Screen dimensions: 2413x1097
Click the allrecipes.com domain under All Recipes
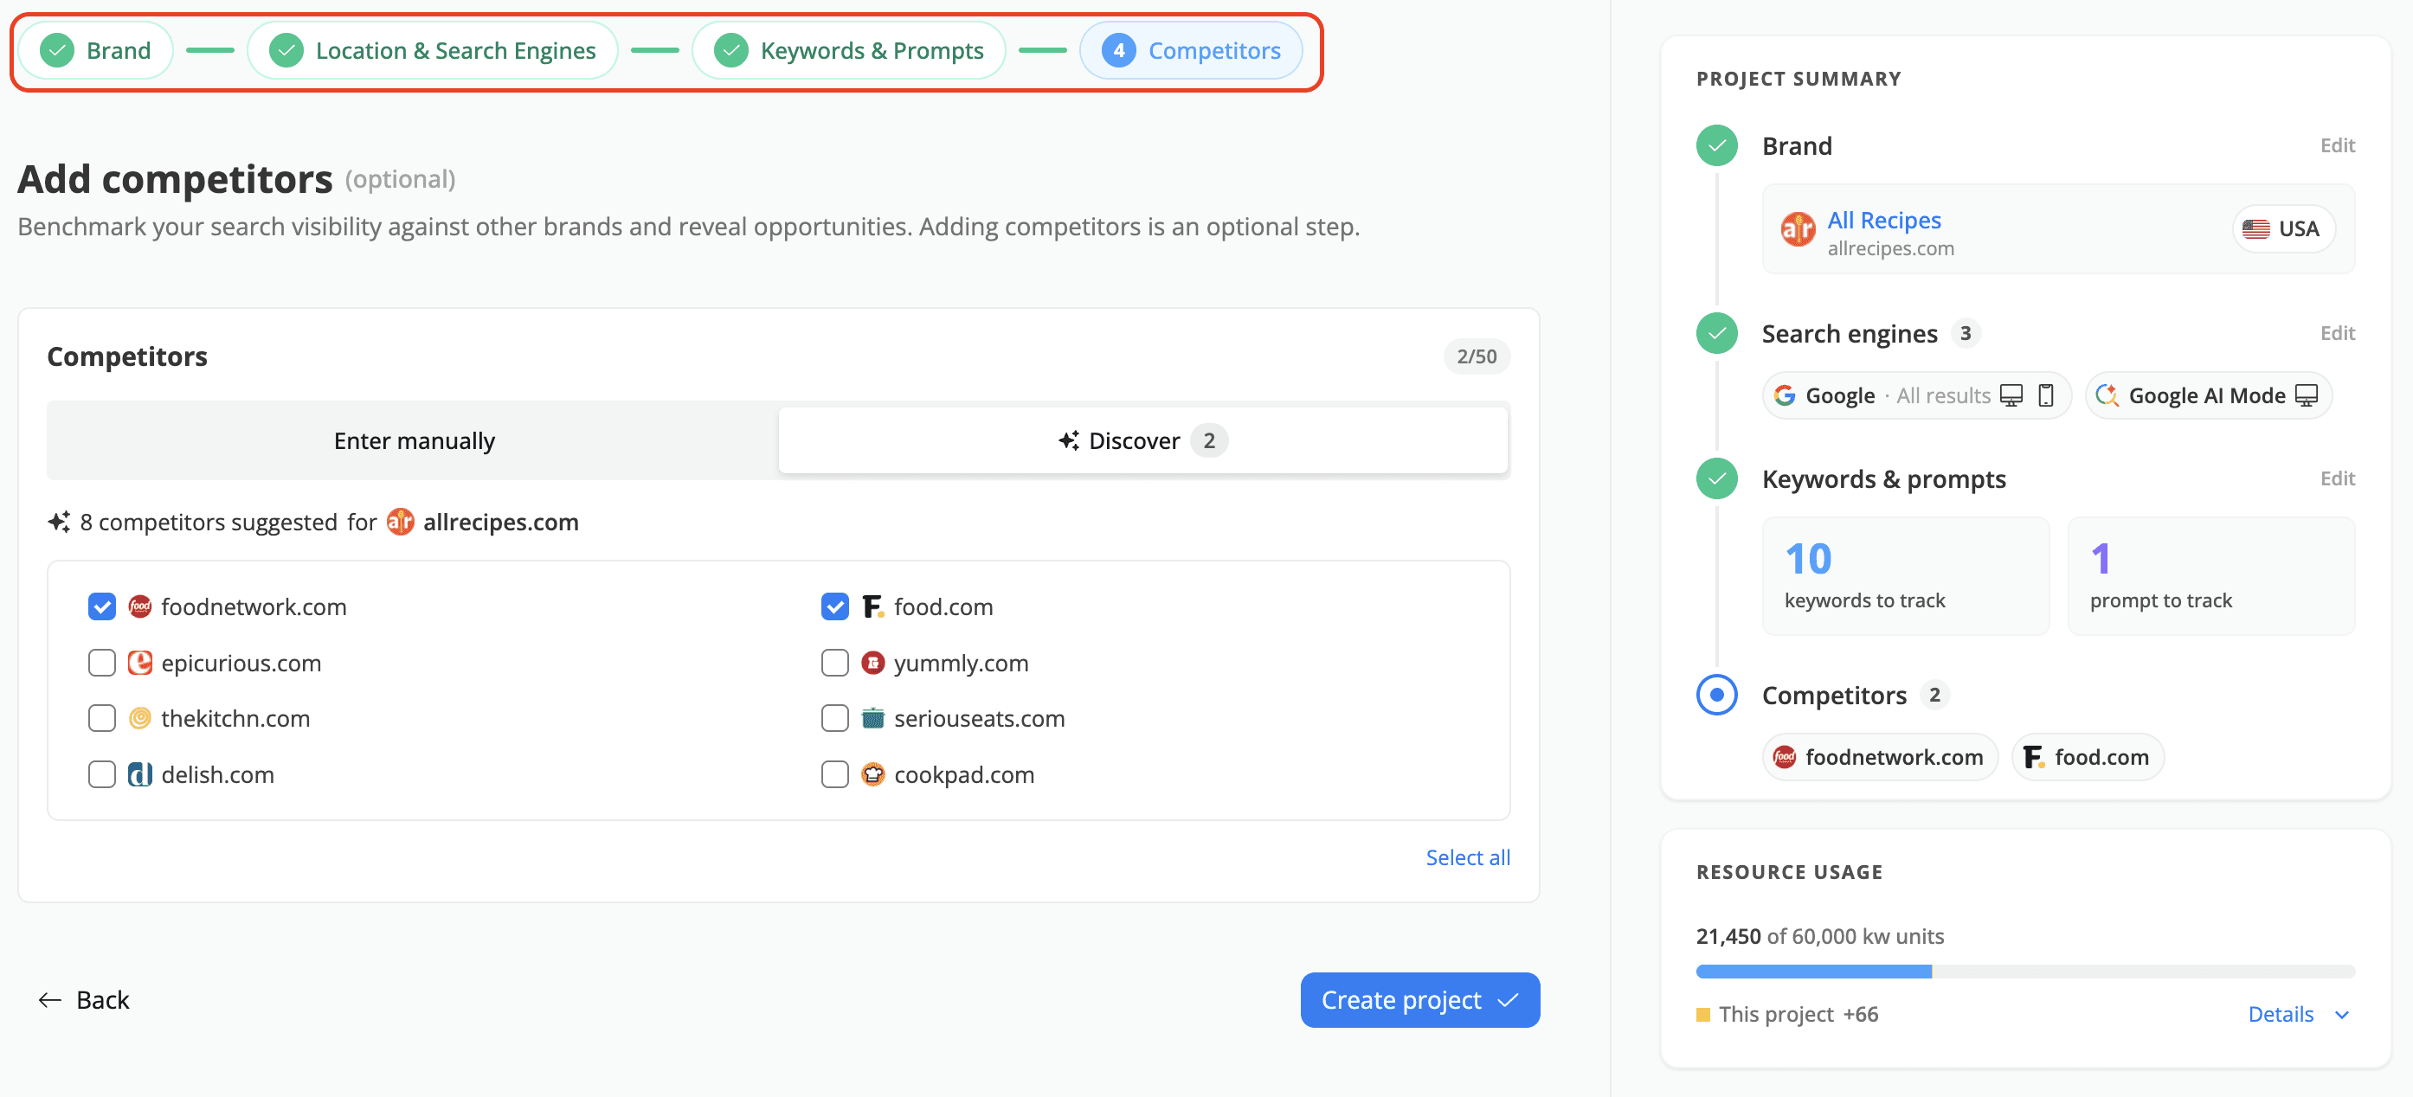click(1890, 249)
